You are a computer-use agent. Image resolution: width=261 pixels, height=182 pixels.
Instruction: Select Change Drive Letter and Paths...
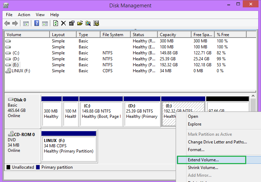point(218,142)
